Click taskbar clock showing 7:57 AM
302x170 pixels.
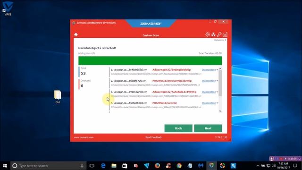(x=284, y=166)
